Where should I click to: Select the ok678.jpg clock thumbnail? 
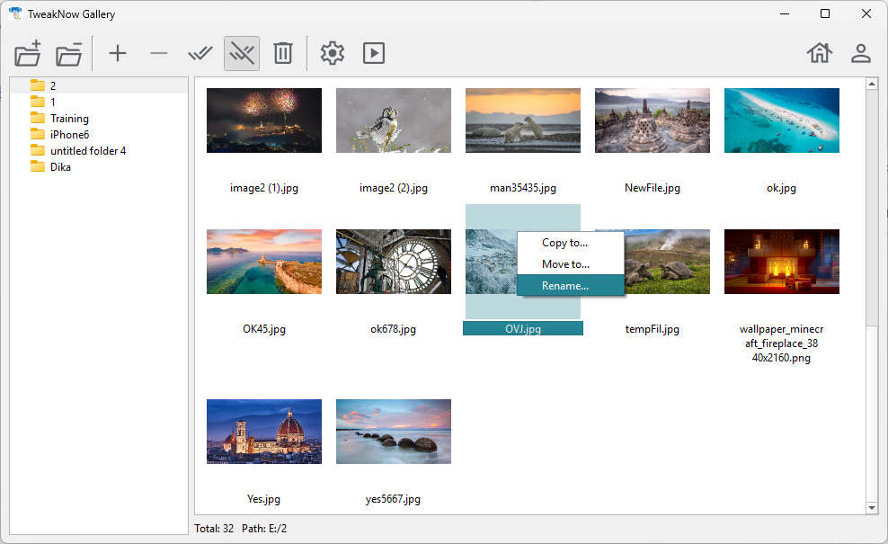click(x=394, y=262)
